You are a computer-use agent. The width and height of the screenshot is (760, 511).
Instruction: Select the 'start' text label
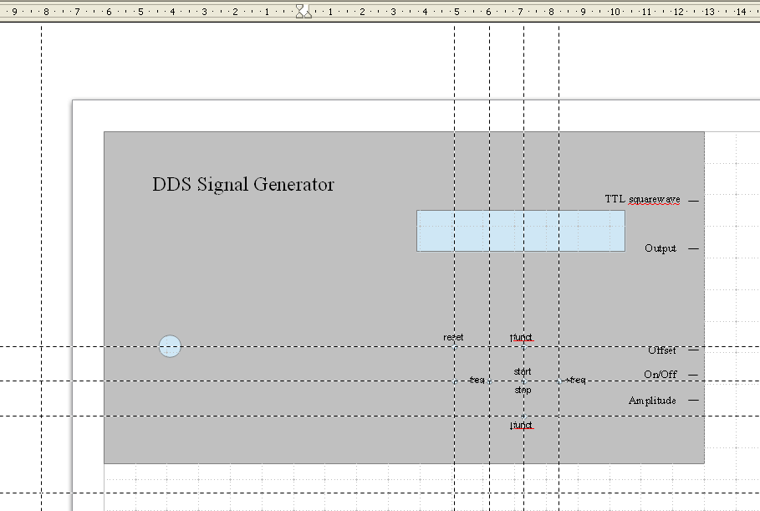coord(523,371)
